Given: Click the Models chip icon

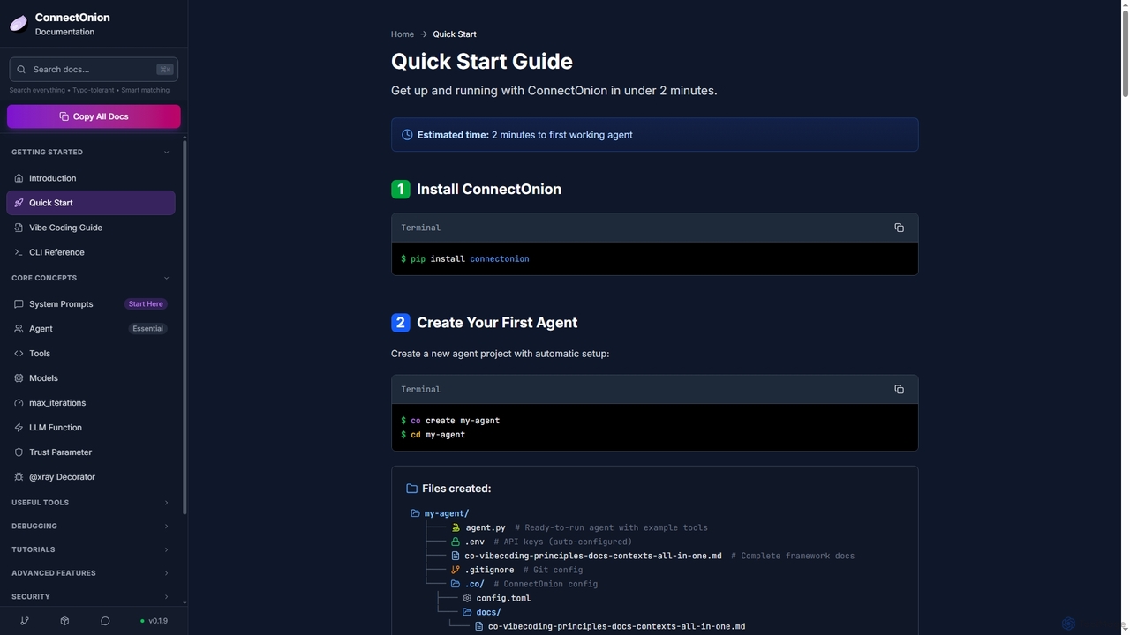Looking at the screenshot, I should tap(19, 378).
